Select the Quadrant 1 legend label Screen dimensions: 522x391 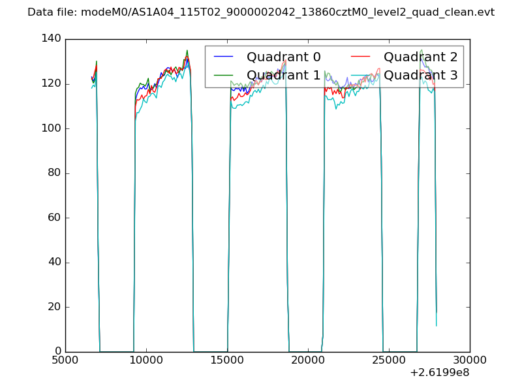click(283, 76)
